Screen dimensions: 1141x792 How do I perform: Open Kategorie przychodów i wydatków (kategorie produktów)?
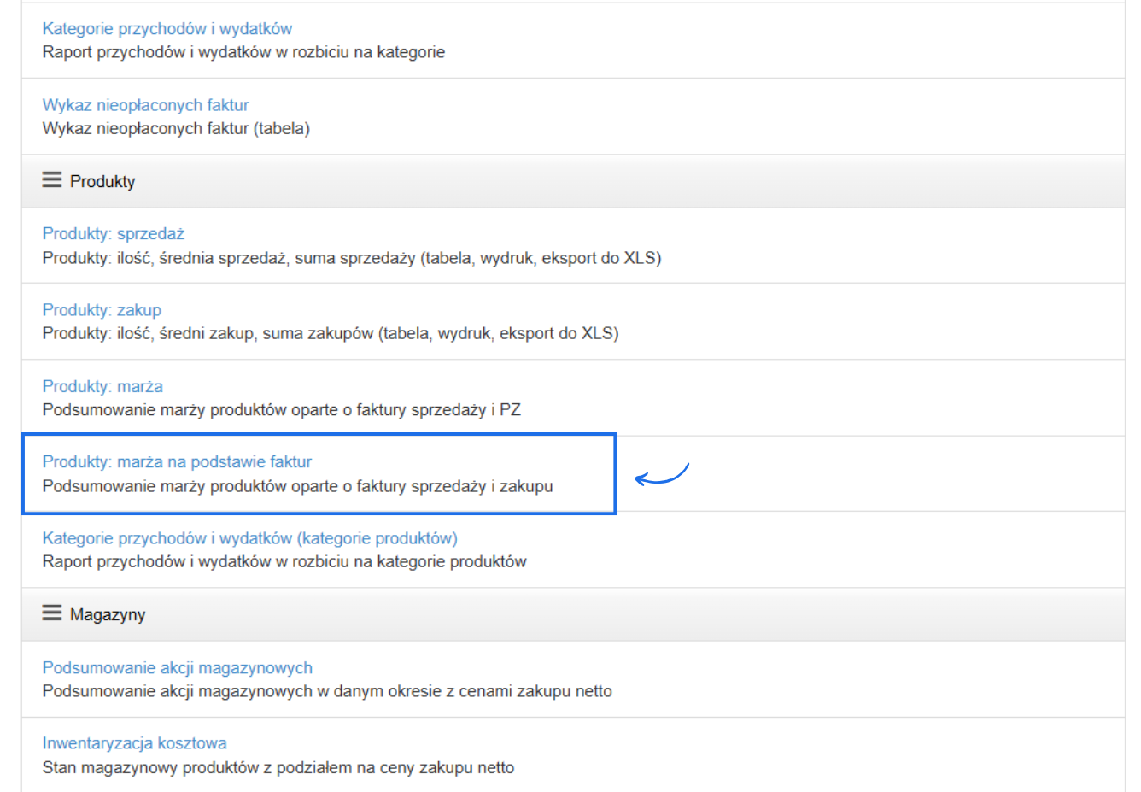click(250, 538)
